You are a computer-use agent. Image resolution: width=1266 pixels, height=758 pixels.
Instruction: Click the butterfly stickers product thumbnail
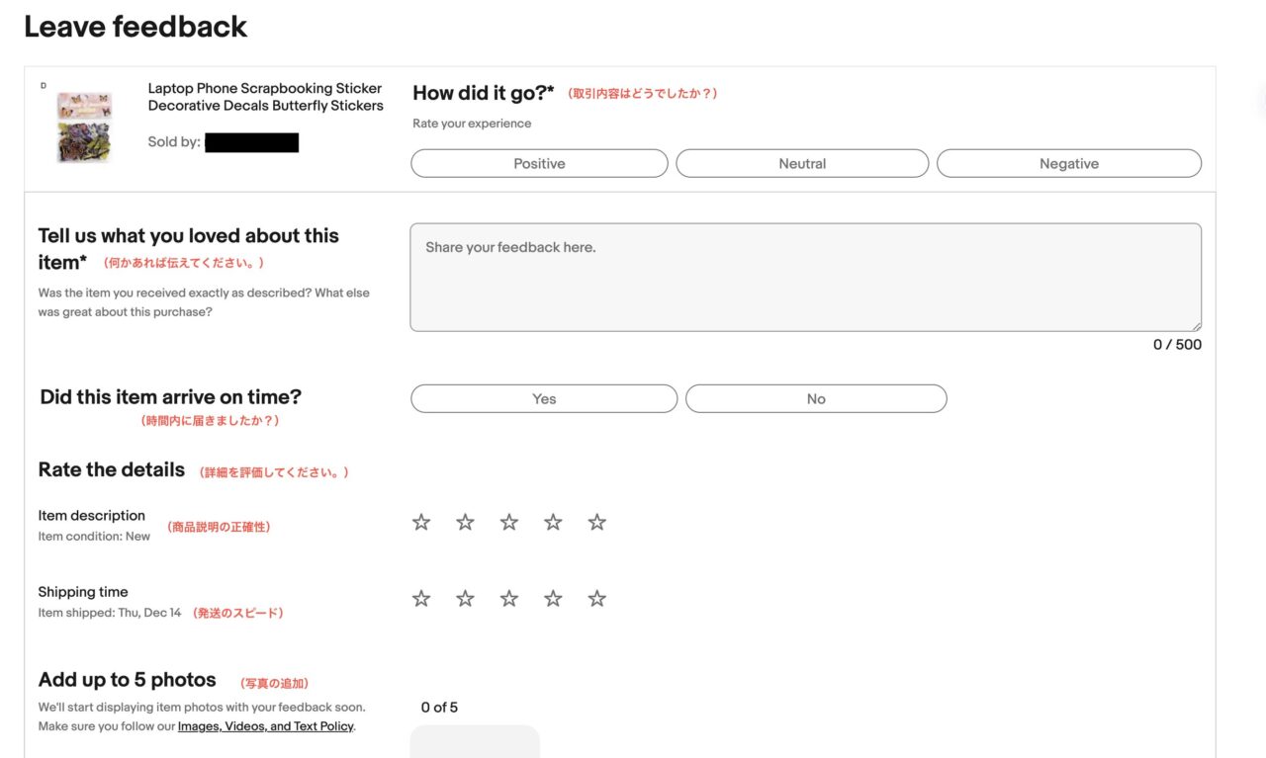84,127
